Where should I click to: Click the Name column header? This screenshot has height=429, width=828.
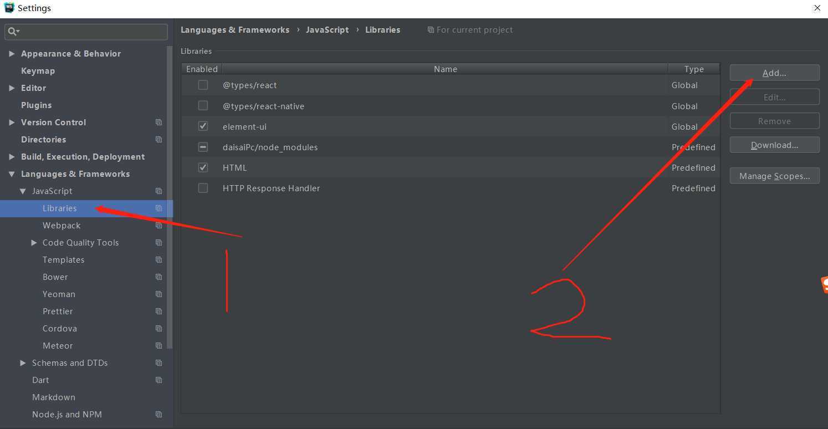click(445, 69)
